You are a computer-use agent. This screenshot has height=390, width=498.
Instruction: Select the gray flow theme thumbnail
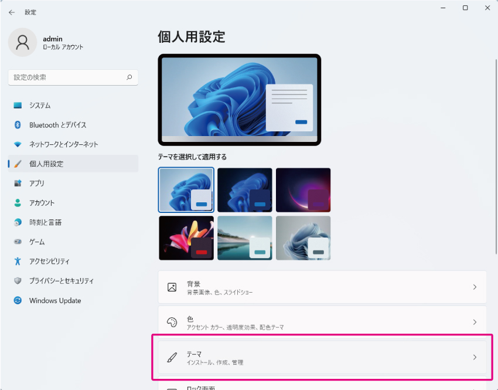[303, 238]
